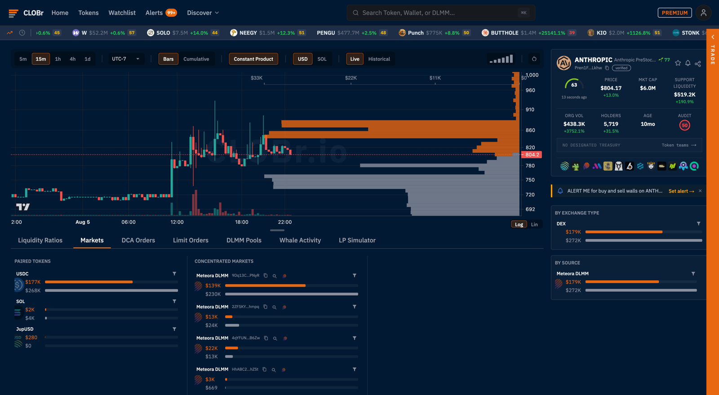Viewport: 719px width, 395px height.
Task: Select the 5m timeframe
Action: click(23, 59)
